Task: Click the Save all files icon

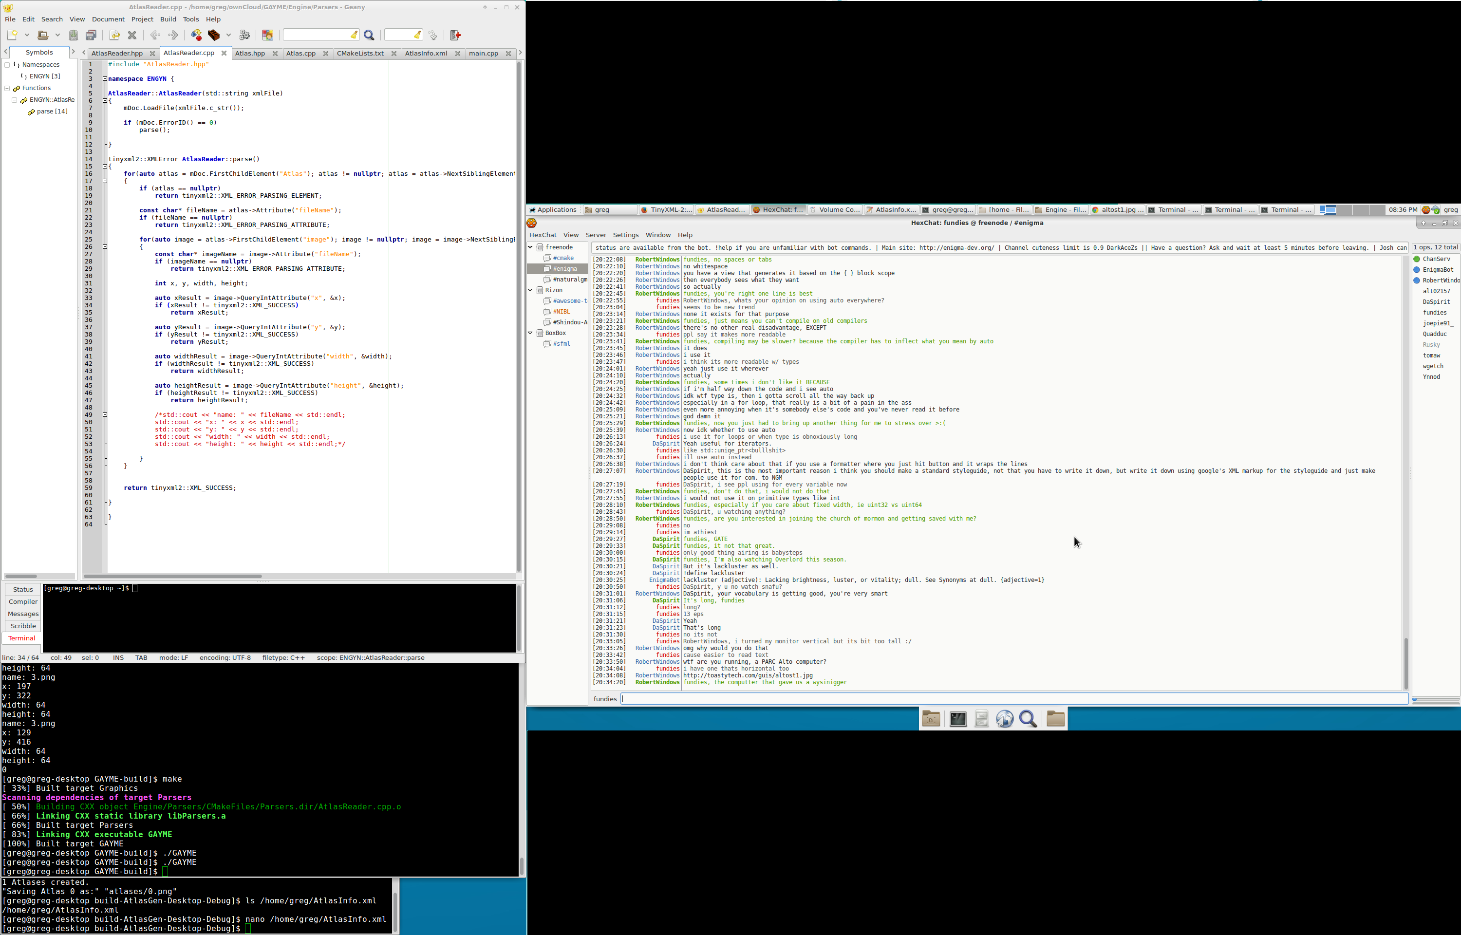Action: [91, 35]
